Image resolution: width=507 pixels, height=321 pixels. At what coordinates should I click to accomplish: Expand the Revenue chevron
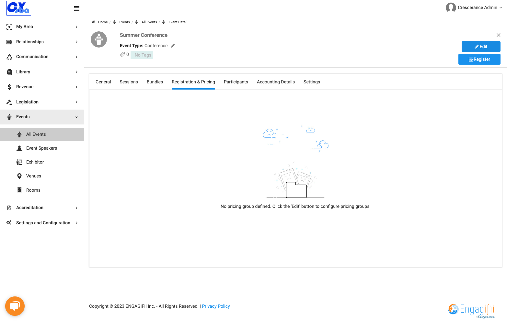pos(76,87)
